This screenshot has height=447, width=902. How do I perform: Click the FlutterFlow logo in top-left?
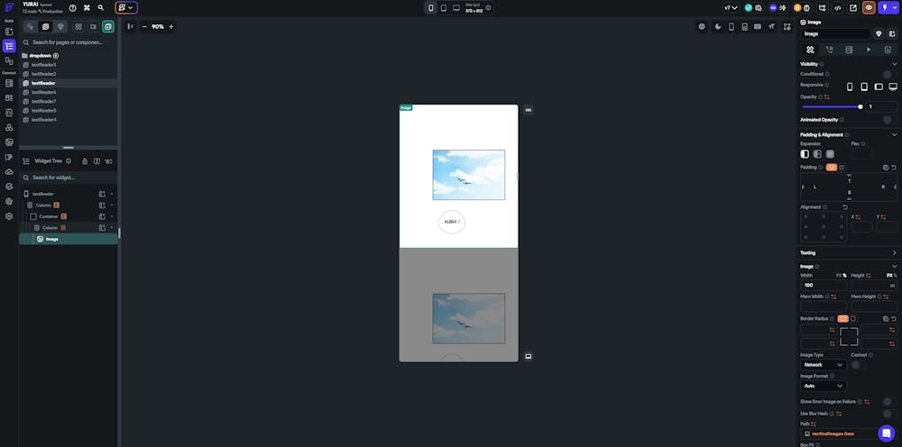click(x=9, y=8)
